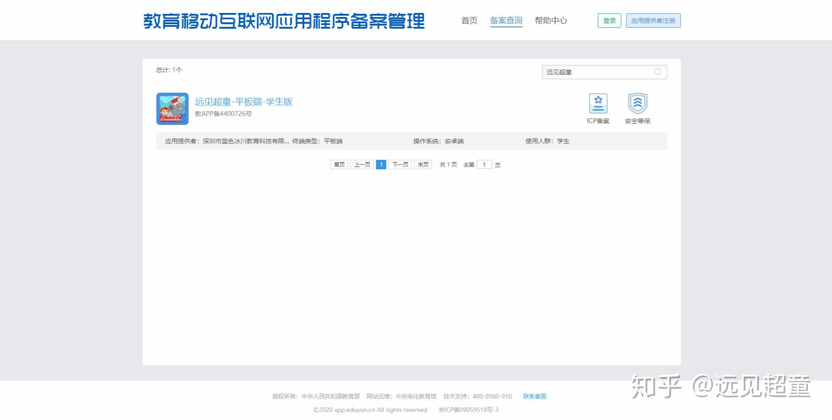Click the green 登录 button
Image resolution: width=832 pixels, height=420 pixels.
(609, 20)
